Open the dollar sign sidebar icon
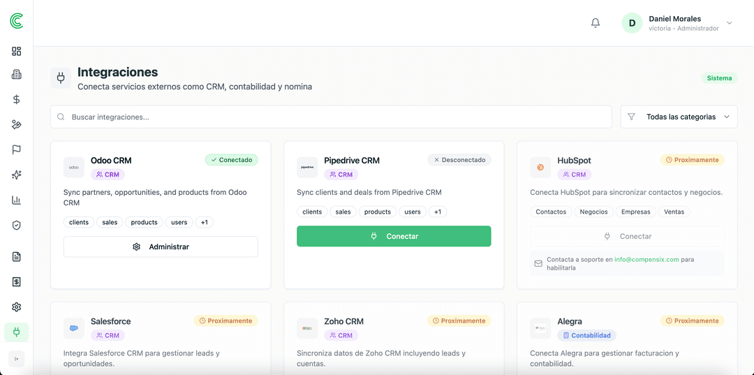The width and height of the screenshot is (754, 375). point(17,99)
